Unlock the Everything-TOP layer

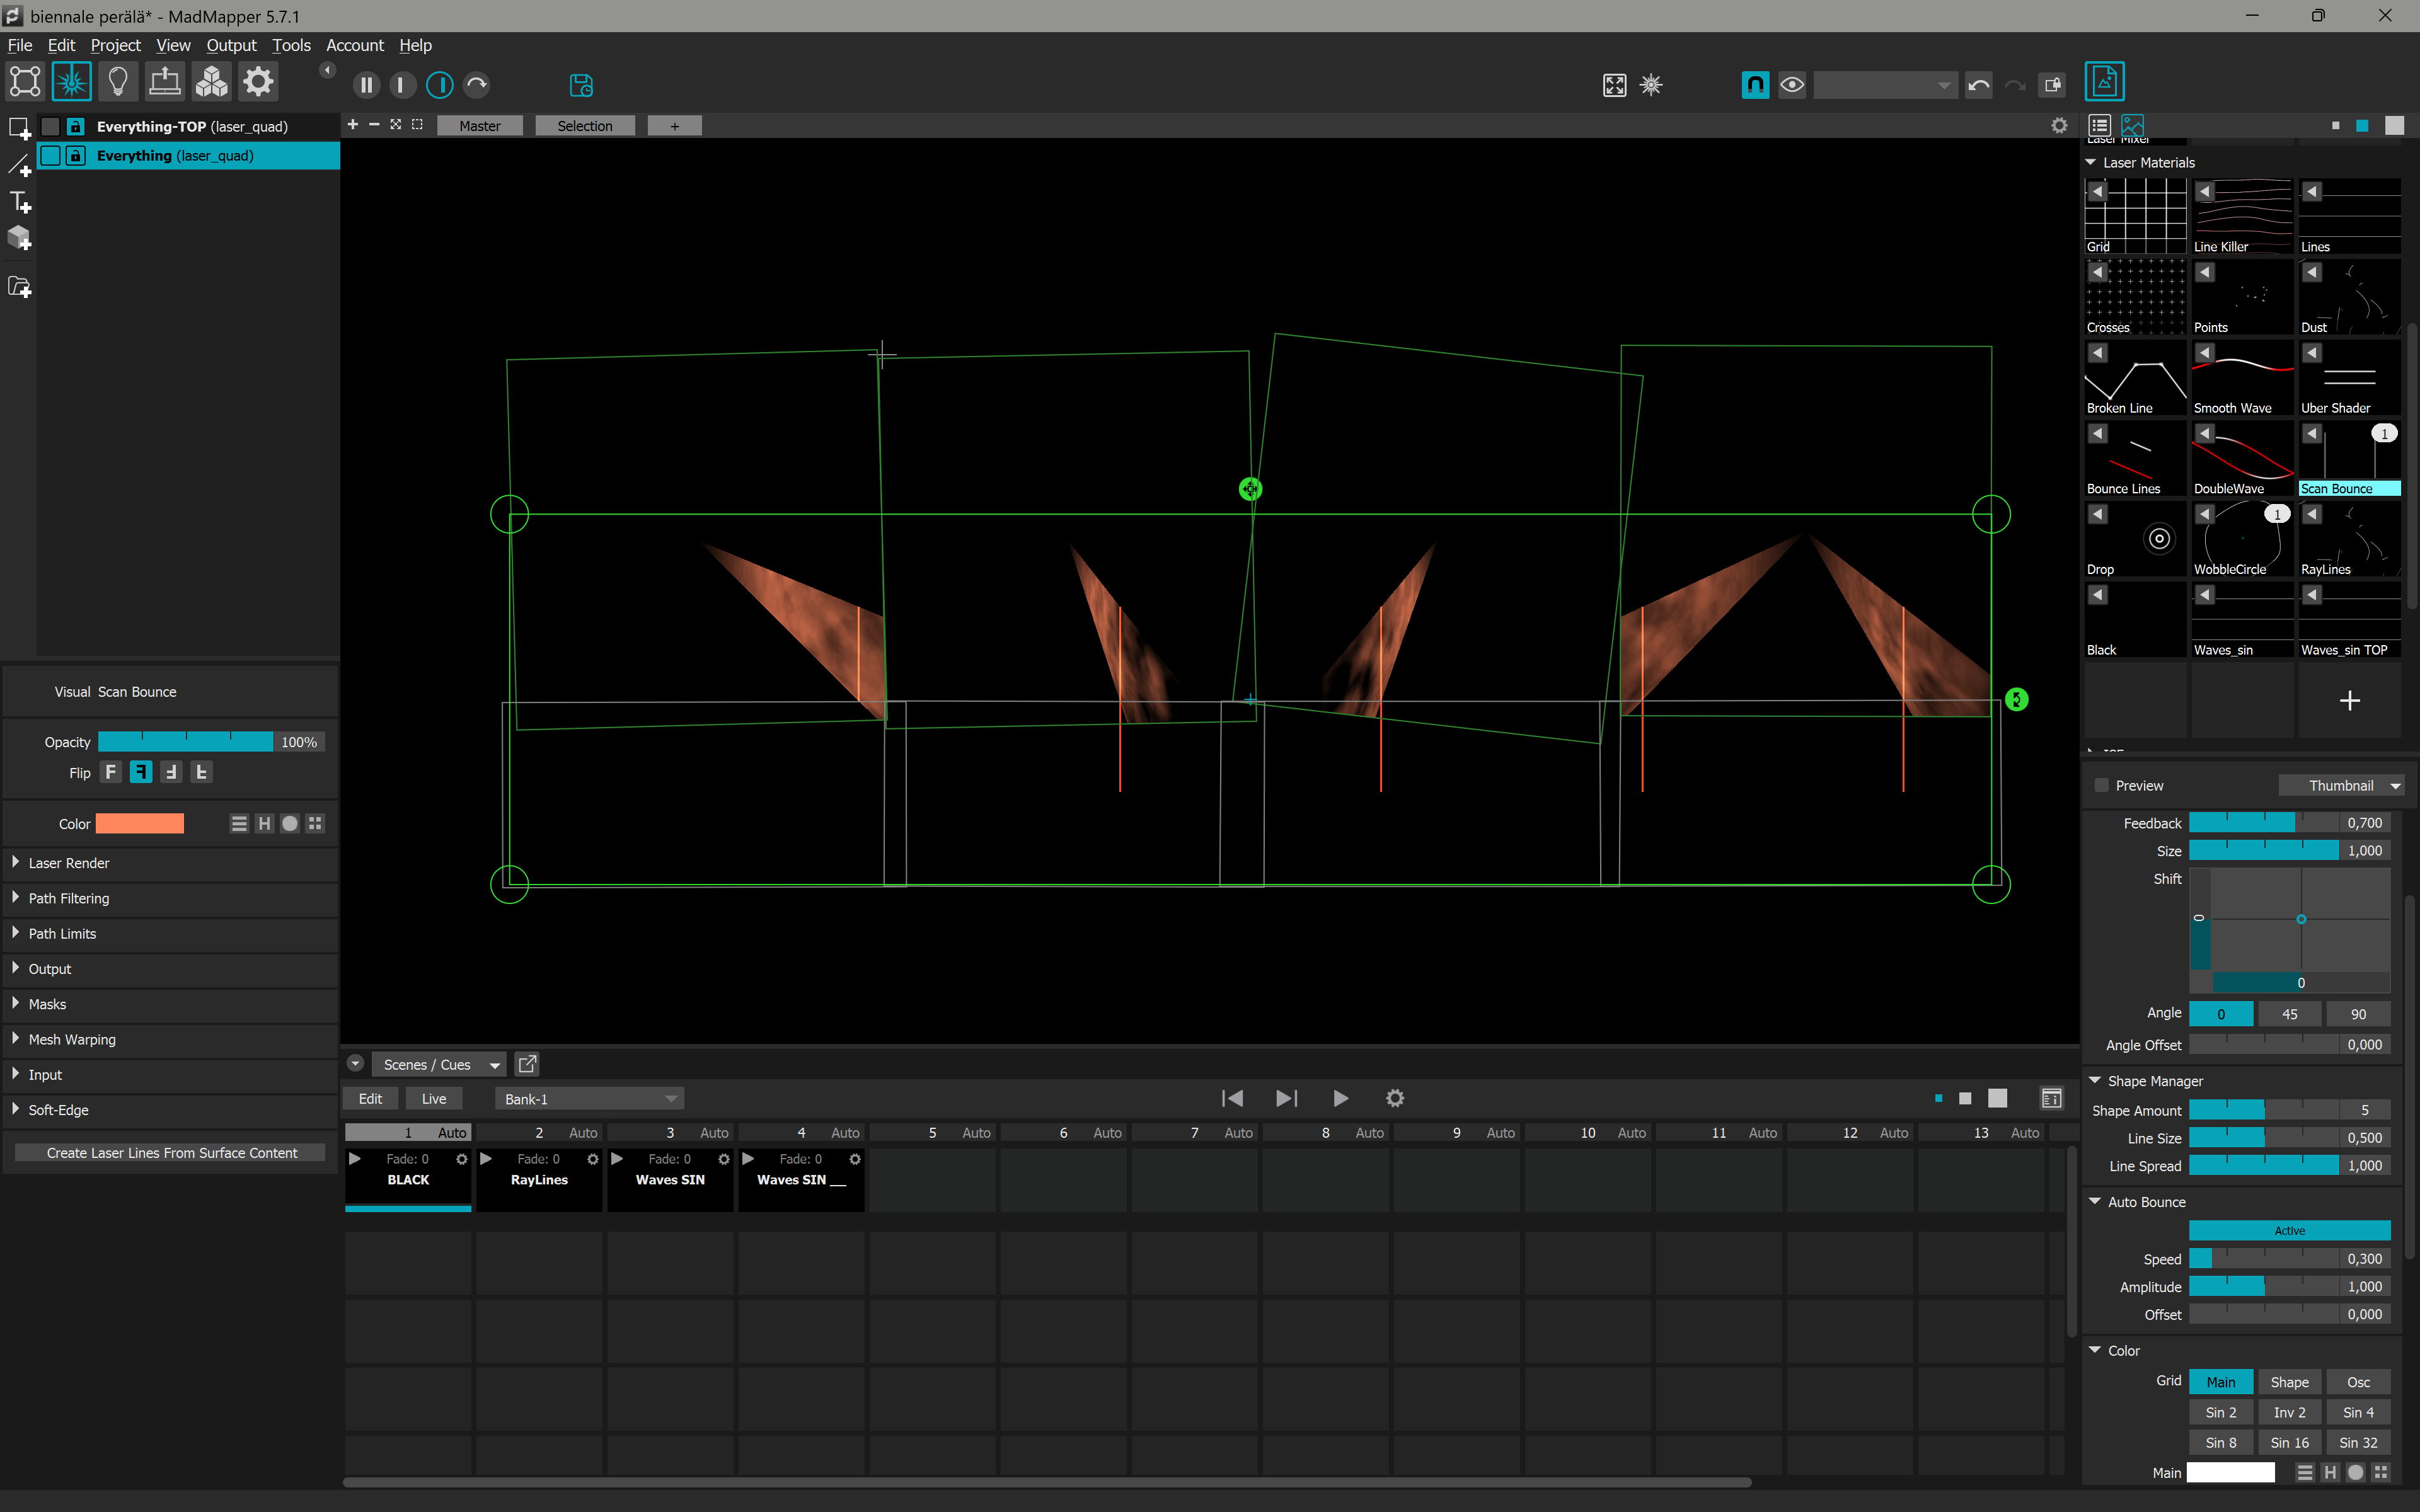[75, 126]
